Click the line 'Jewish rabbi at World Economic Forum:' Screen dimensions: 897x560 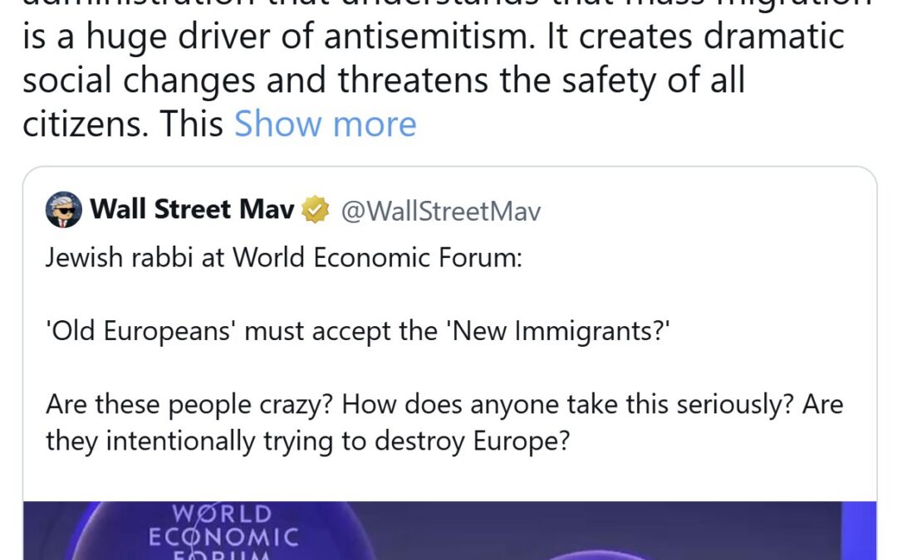click(x=284, y=258)
